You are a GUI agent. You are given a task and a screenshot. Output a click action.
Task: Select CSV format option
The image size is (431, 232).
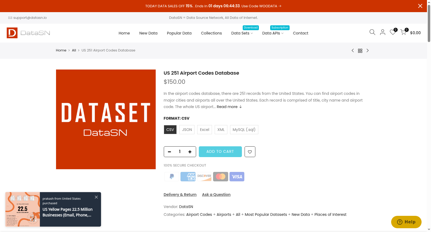[170, 130]
